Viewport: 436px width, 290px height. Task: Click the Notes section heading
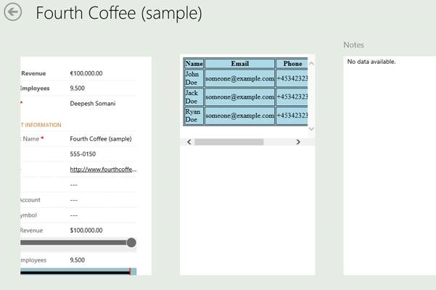(354, 45)
